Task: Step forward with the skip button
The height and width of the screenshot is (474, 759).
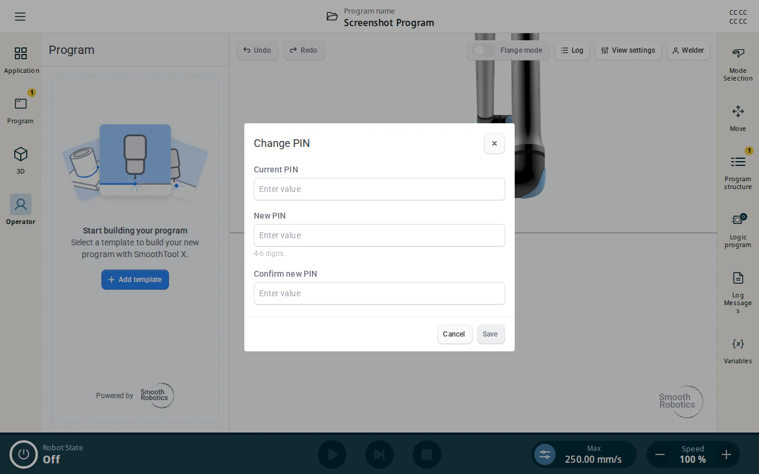Action: point(379,454)
